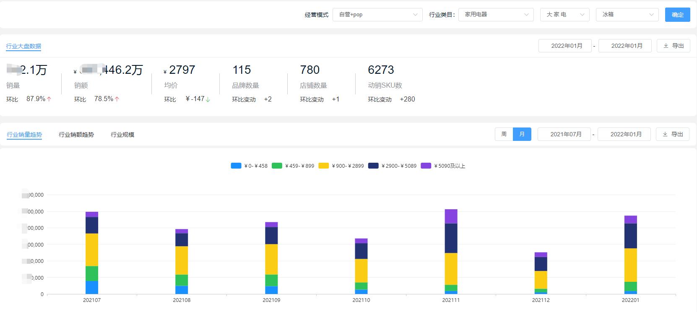697x312 pixels.
Task: Switch to the 行业销量趋势 tab
Action: tap(24, 135)
